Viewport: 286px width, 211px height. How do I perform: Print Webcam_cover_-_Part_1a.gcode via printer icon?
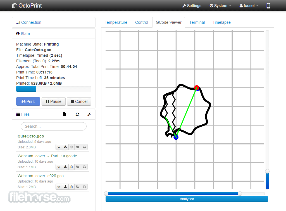(x=84, y=167)
